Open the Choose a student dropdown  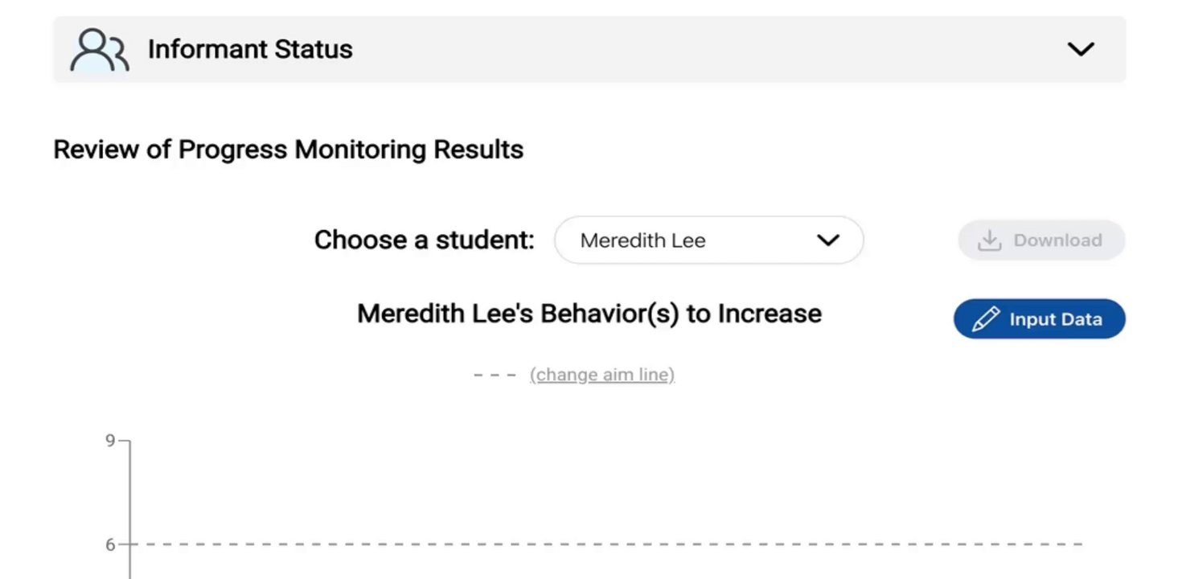(708, 240)
